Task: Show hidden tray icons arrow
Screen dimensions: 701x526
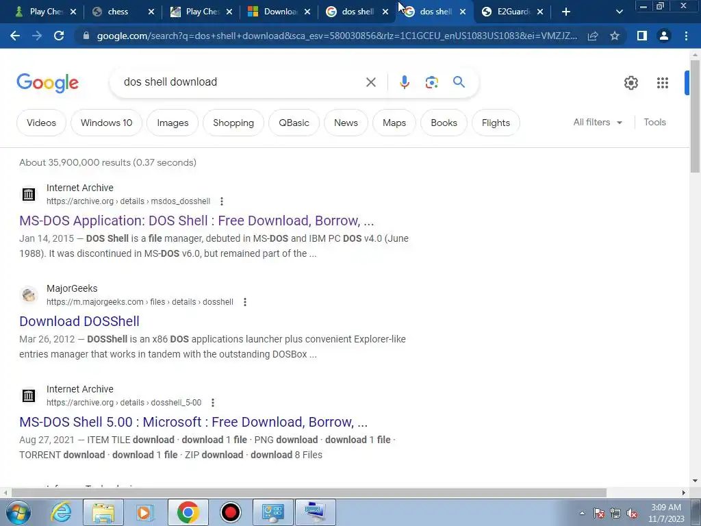Action: [x=582, y=513]
